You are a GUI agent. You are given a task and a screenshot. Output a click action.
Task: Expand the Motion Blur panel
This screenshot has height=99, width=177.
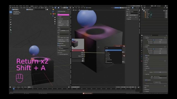pyautogui.click(x=147, y=68)
